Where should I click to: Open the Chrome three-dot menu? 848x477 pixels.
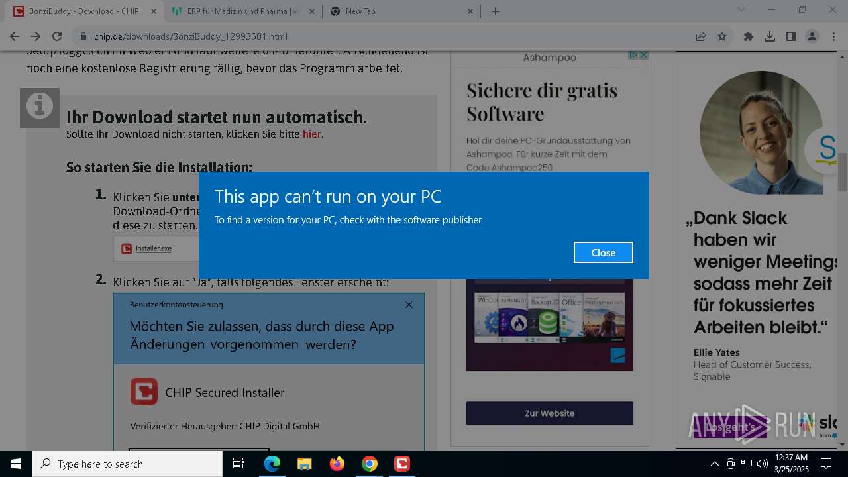tap(833, 36)
